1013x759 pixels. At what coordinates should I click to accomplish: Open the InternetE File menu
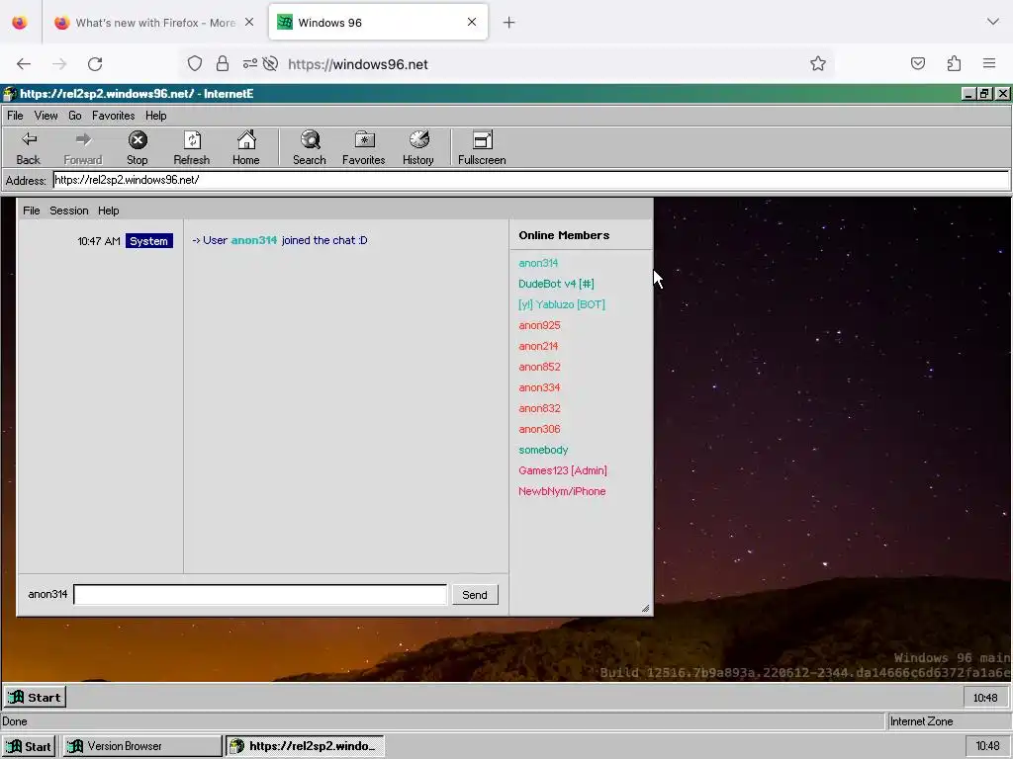[15, 116]
